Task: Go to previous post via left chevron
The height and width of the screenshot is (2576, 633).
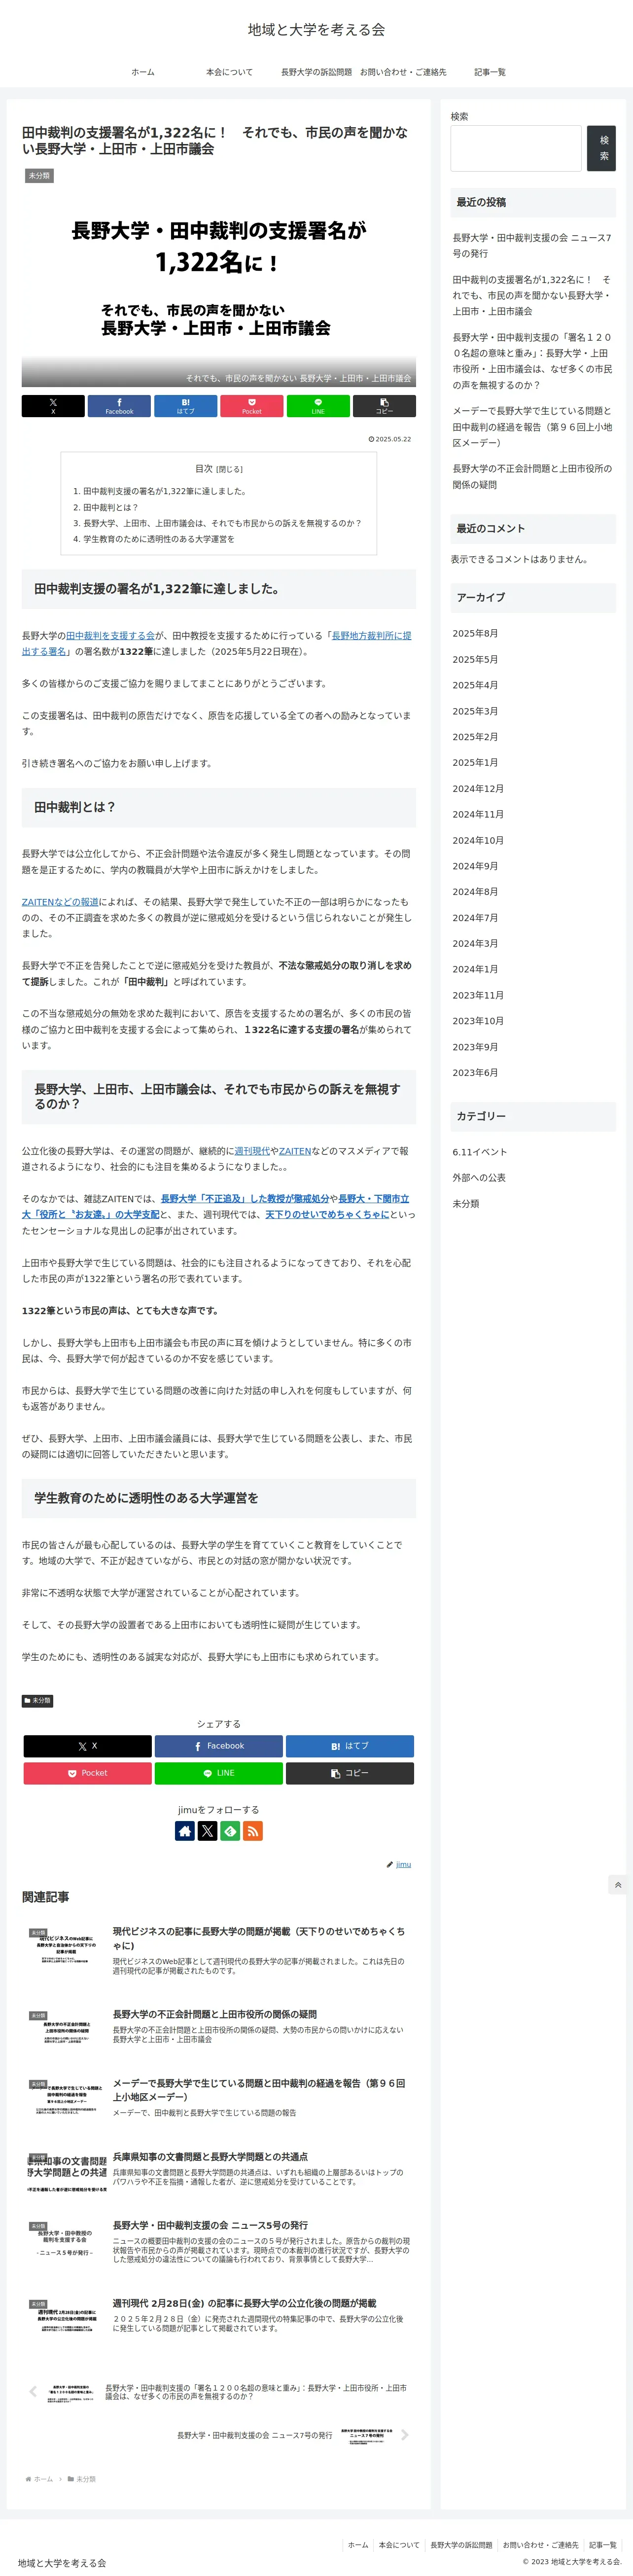Action: click(x=33, y=2392)
